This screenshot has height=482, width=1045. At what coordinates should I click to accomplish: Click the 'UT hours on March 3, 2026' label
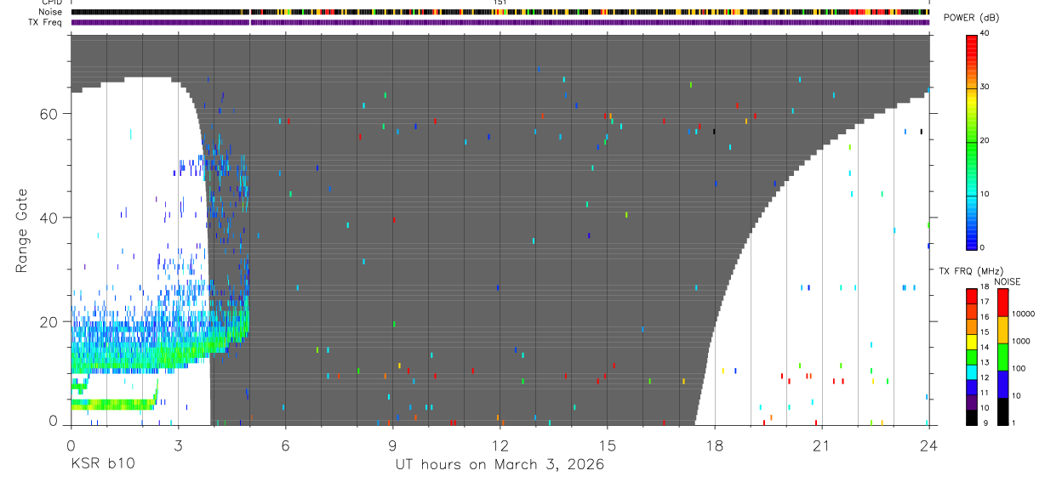click(x=500, y=464)
